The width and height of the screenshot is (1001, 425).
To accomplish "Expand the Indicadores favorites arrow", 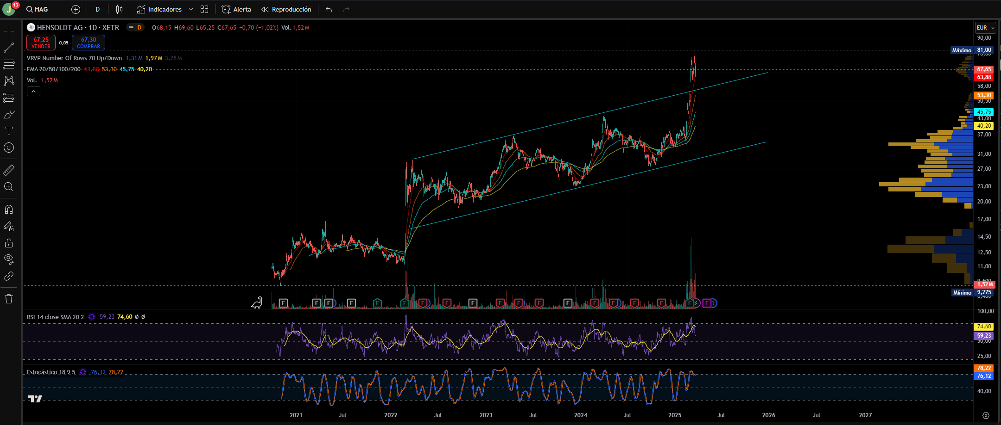I will point(191,9).
